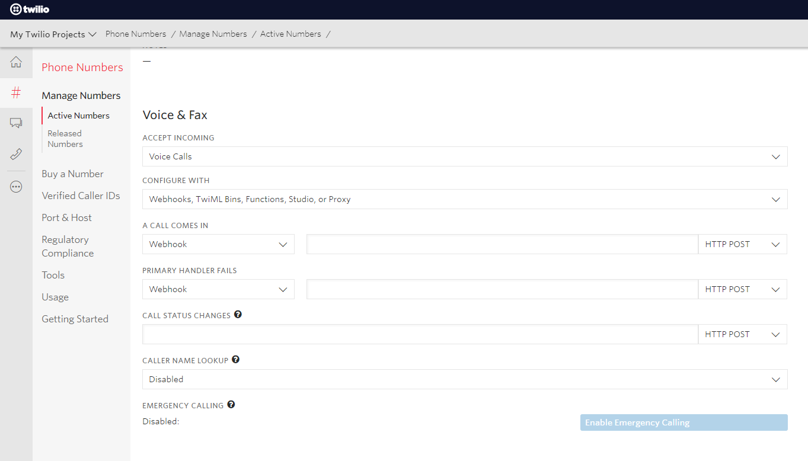Open Tools in sidebar
Viewport: 808px width, 461px height.
[x=53, y=275]
